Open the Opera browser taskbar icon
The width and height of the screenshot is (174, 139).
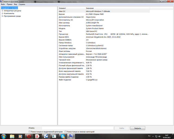[x=29, y=136]
